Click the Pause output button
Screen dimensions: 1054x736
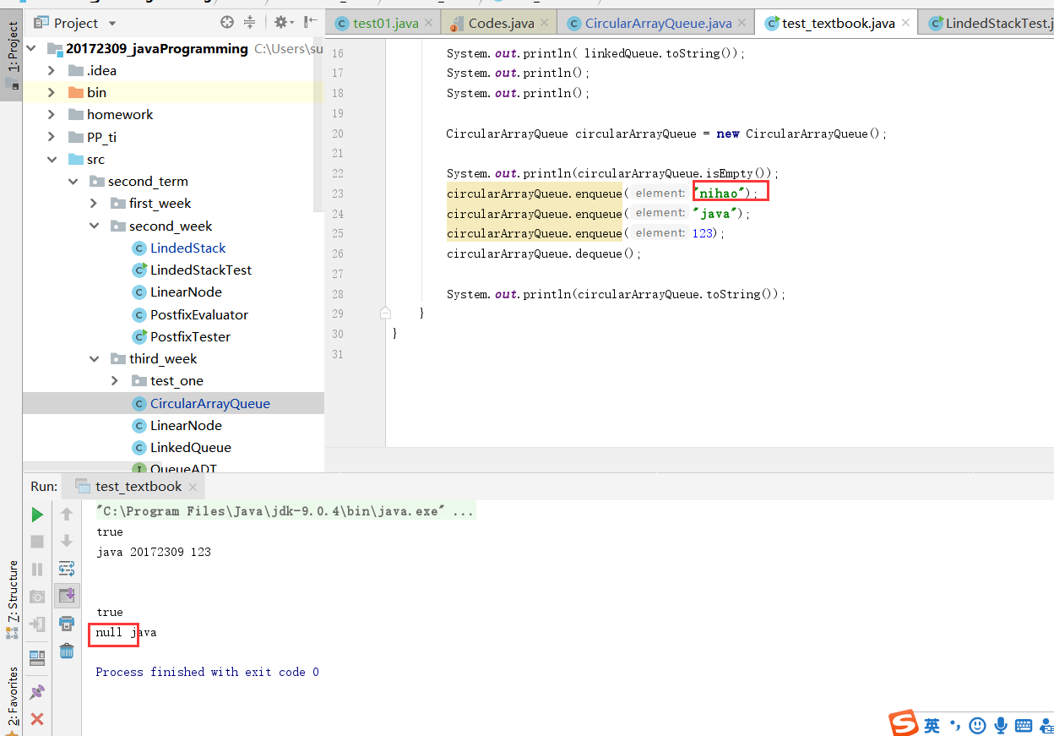(x=37, y=570)
